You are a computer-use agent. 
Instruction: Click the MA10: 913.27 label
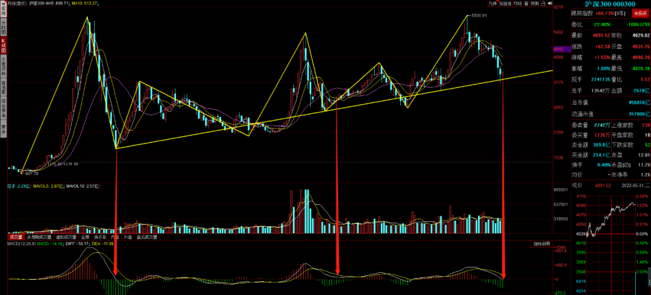coord(84,3)
